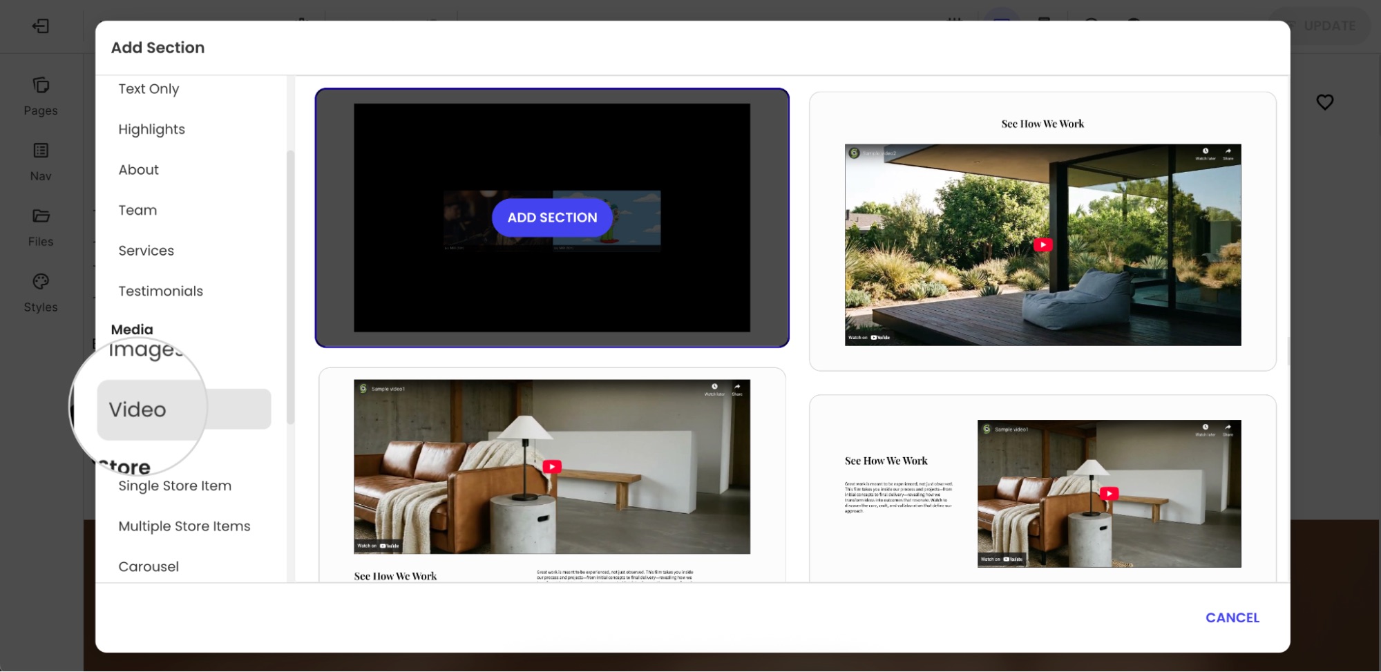This screenshot has width=1381, height=672.
Task: Select Testimonials section category
Action: pos(160,291)
